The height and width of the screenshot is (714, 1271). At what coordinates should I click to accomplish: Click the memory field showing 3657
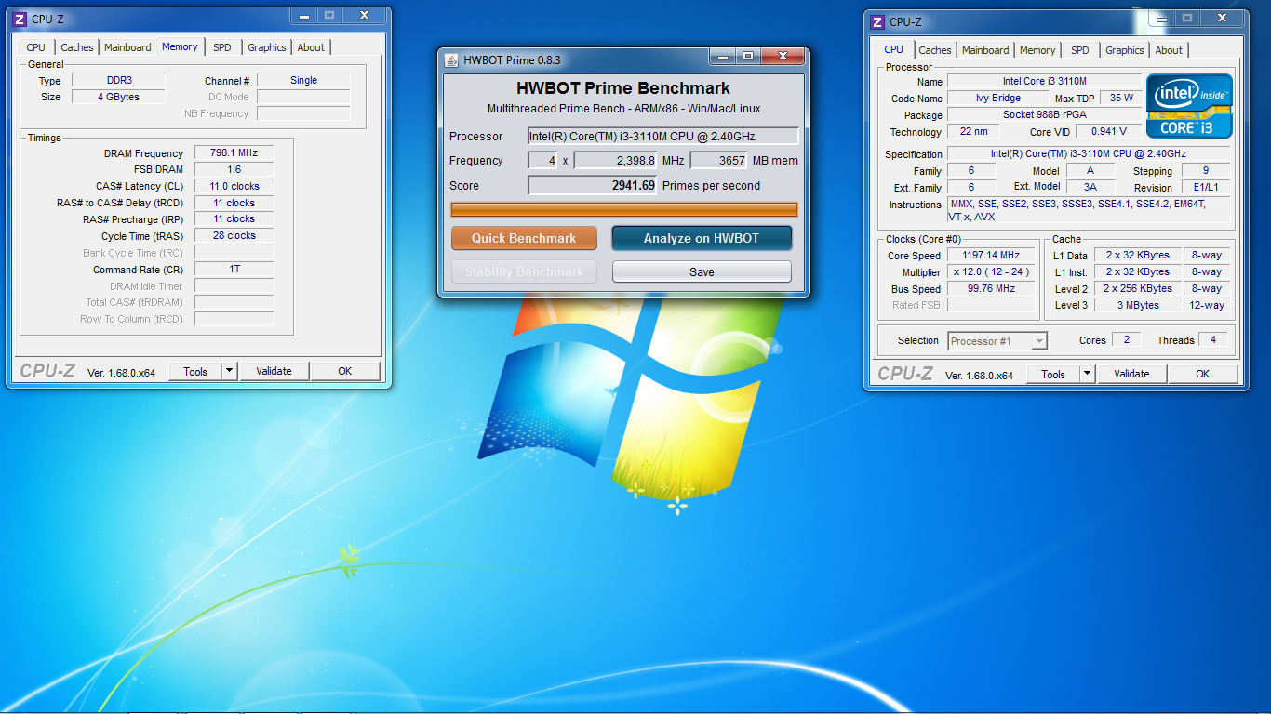coord(719,160)
